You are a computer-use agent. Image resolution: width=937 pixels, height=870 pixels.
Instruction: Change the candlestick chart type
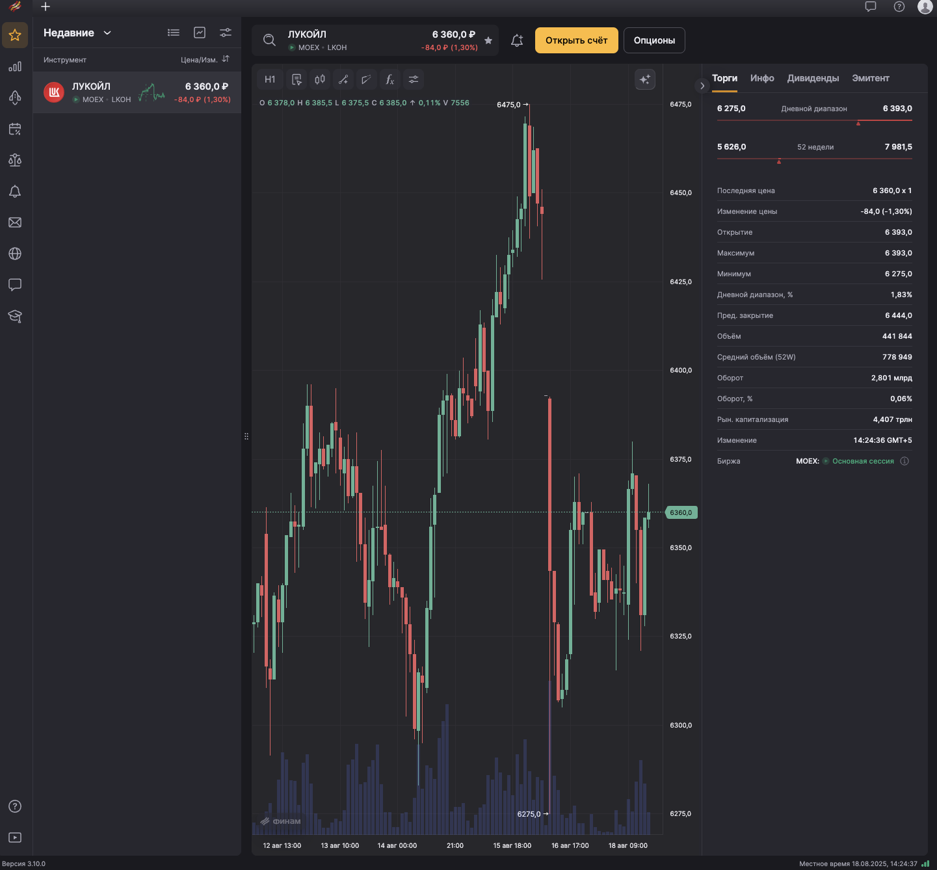coord(320,79)
